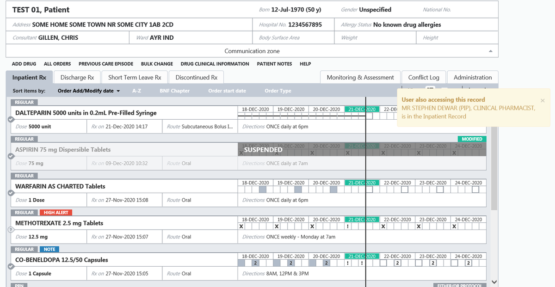Choose BULK CHANGE in the menu bar
The width and height of the screenshot is (555, 287).
coord(157,64)
